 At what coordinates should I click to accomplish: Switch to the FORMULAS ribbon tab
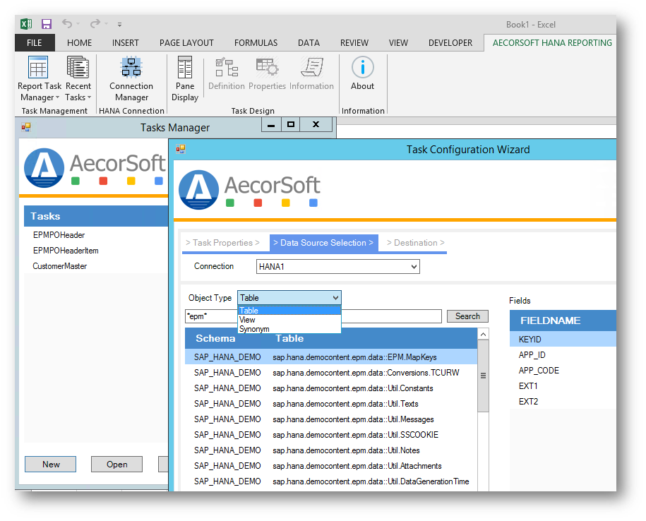[256, 43]
